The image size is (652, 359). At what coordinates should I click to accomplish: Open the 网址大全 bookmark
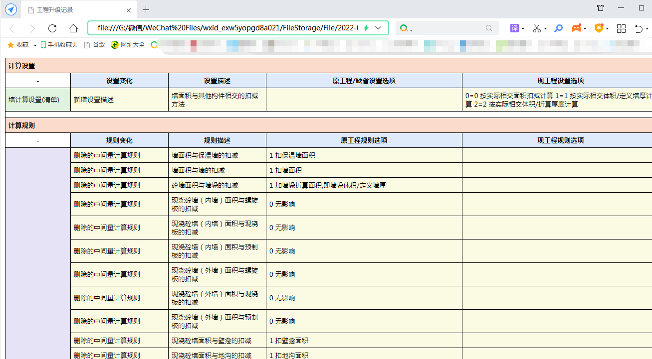tap(128, 45)
